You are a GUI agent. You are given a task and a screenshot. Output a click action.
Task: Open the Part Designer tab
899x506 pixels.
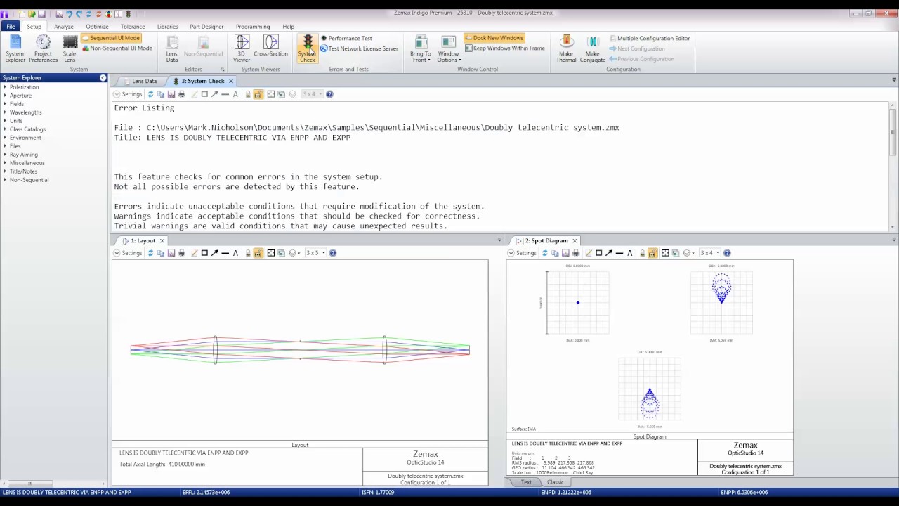[x=206, y=27]
